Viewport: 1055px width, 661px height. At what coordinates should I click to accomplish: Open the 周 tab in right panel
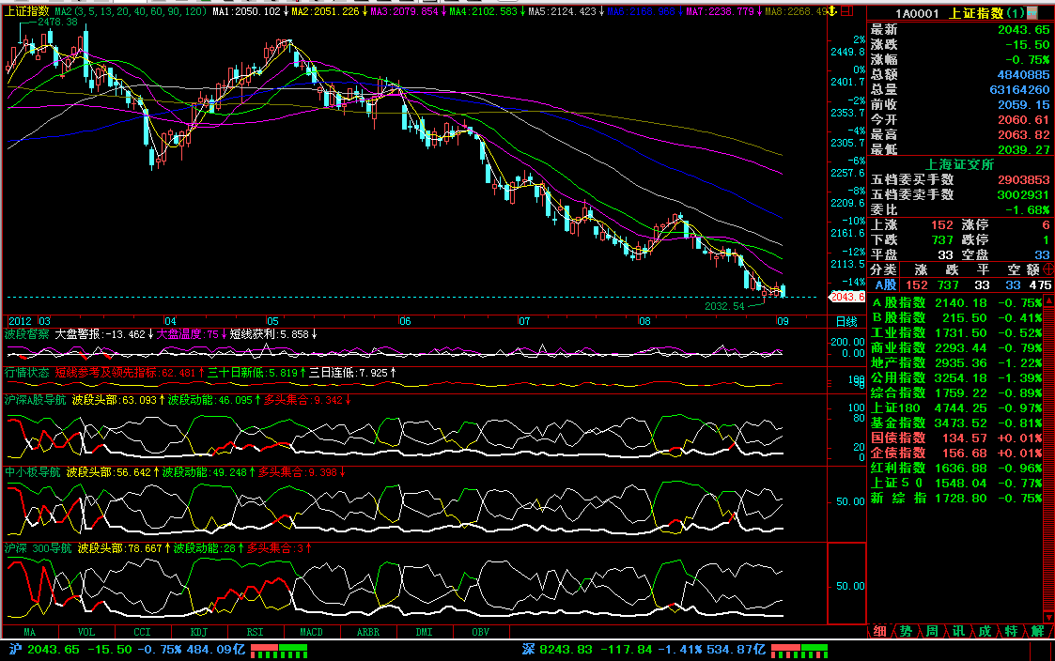[932, 631]
